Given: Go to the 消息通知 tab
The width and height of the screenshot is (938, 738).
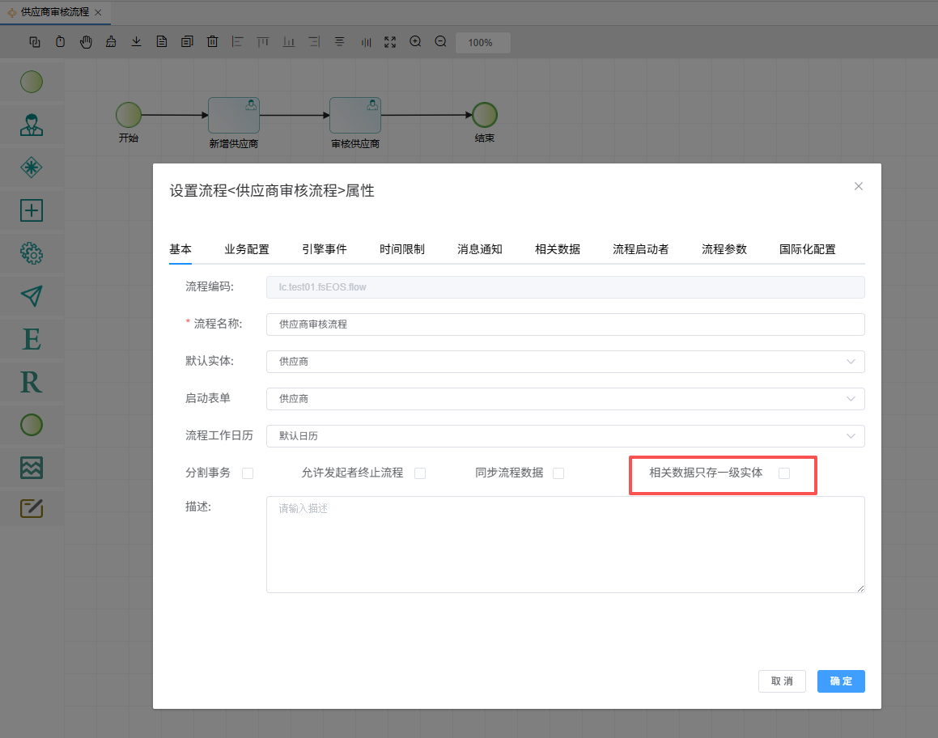Looking at the screenshot, I should click(x=480, y=249).
